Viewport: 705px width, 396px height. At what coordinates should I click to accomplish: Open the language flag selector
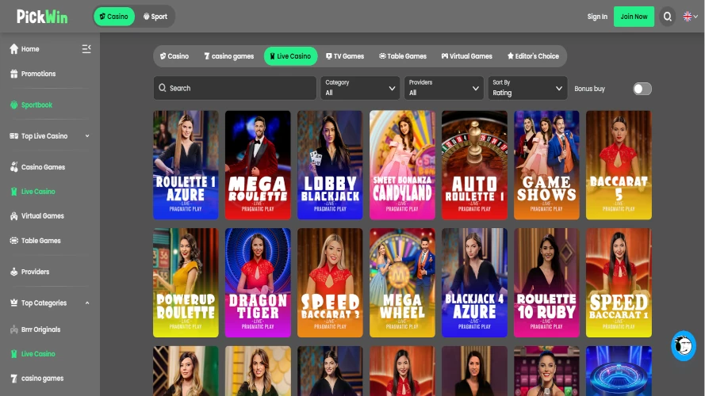pos(690,17)
